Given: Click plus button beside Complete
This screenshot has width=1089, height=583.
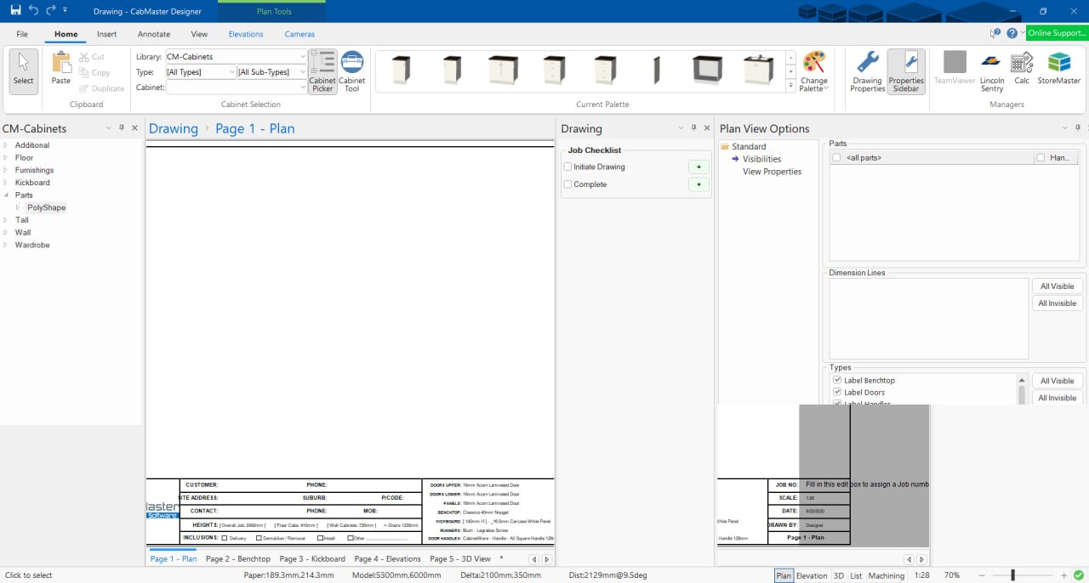Looking at the screenshot, I should pos(698,184).
